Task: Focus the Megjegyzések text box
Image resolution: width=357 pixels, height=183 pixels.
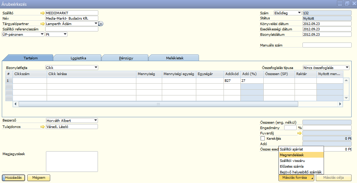Action: (72, 162)
